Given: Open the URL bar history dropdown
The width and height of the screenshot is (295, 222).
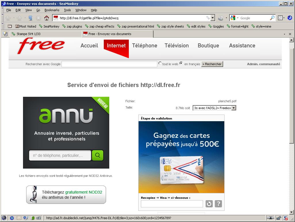Looking at the screenshot, I should pos(212,18).
